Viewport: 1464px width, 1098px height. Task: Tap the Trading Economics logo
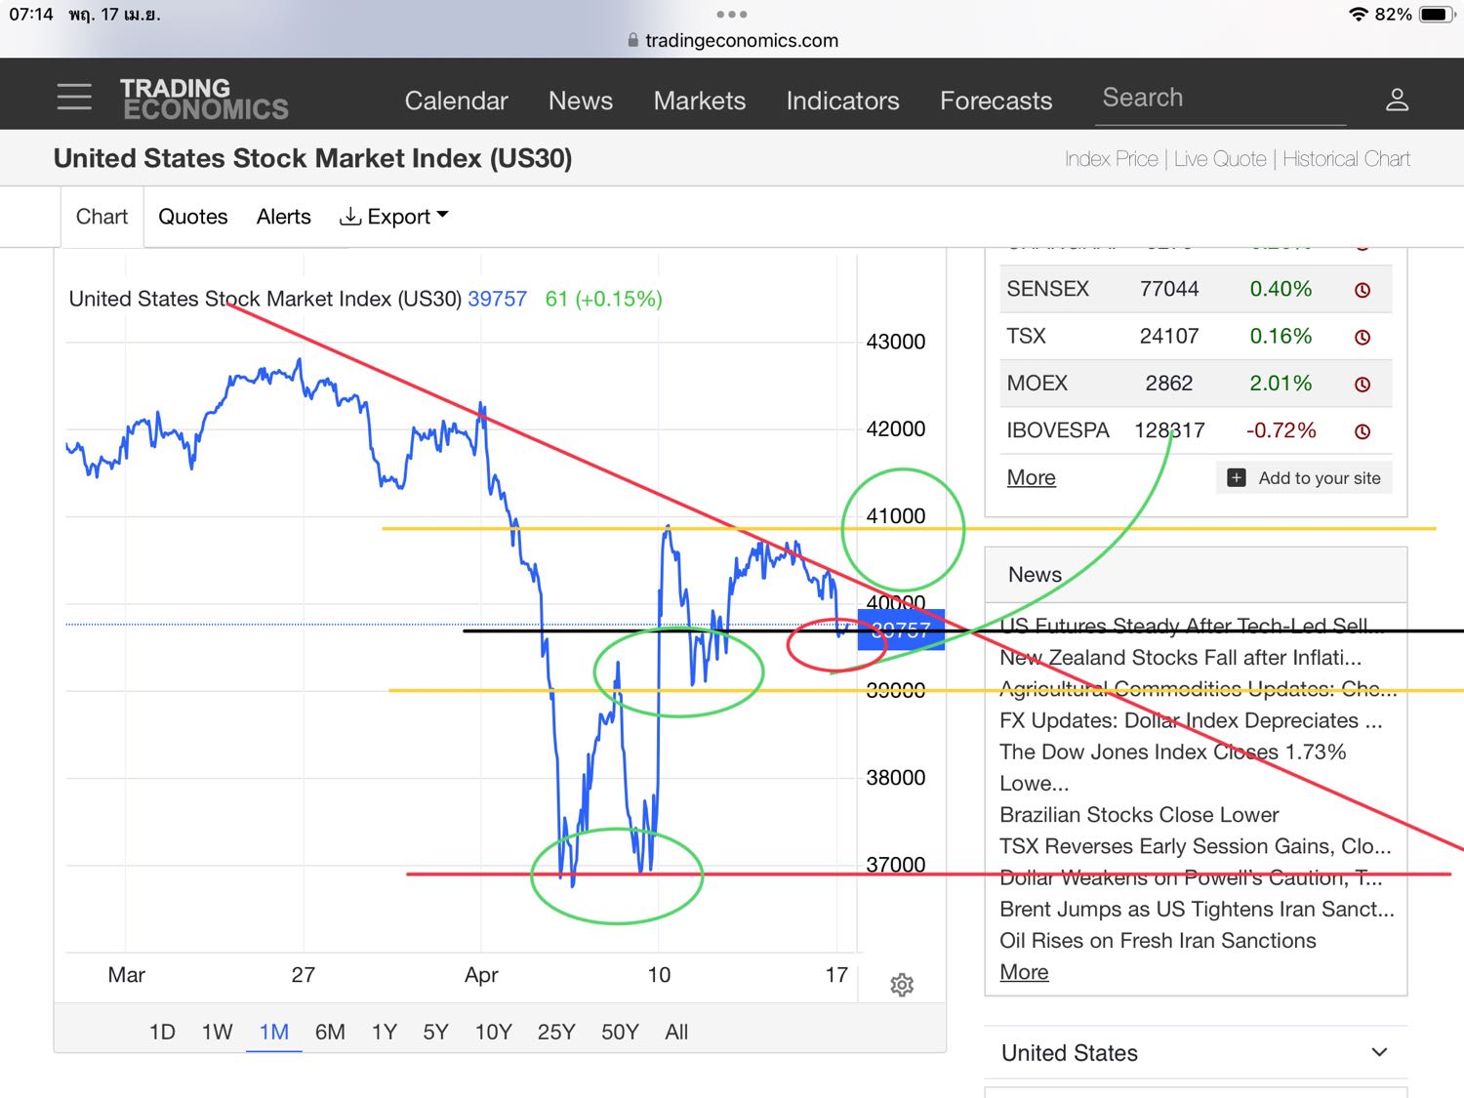(204, 100)
